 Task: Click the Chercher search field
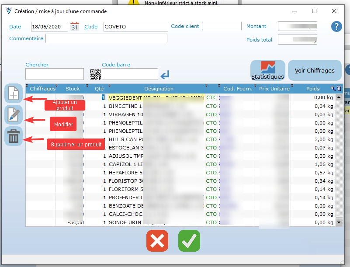(x=55, y=74)
